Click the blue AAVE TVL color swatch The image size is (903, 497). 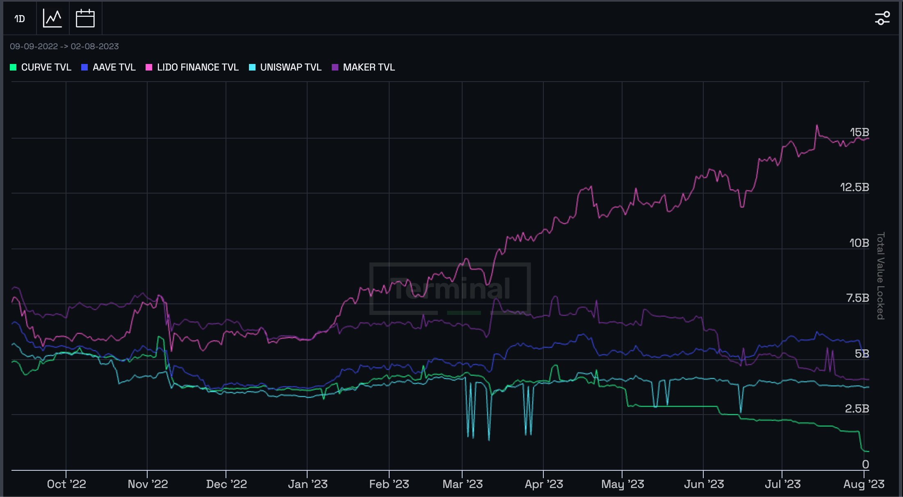click(84, 67)
